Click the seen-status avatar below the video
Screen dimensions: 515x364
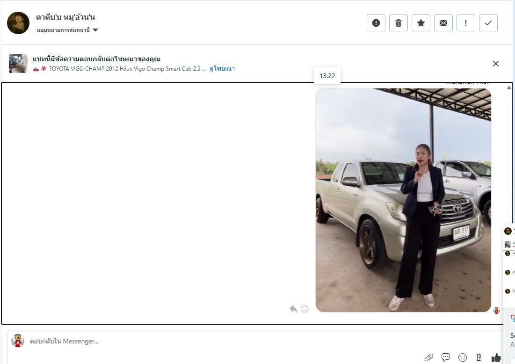click(x=496, y=310)
